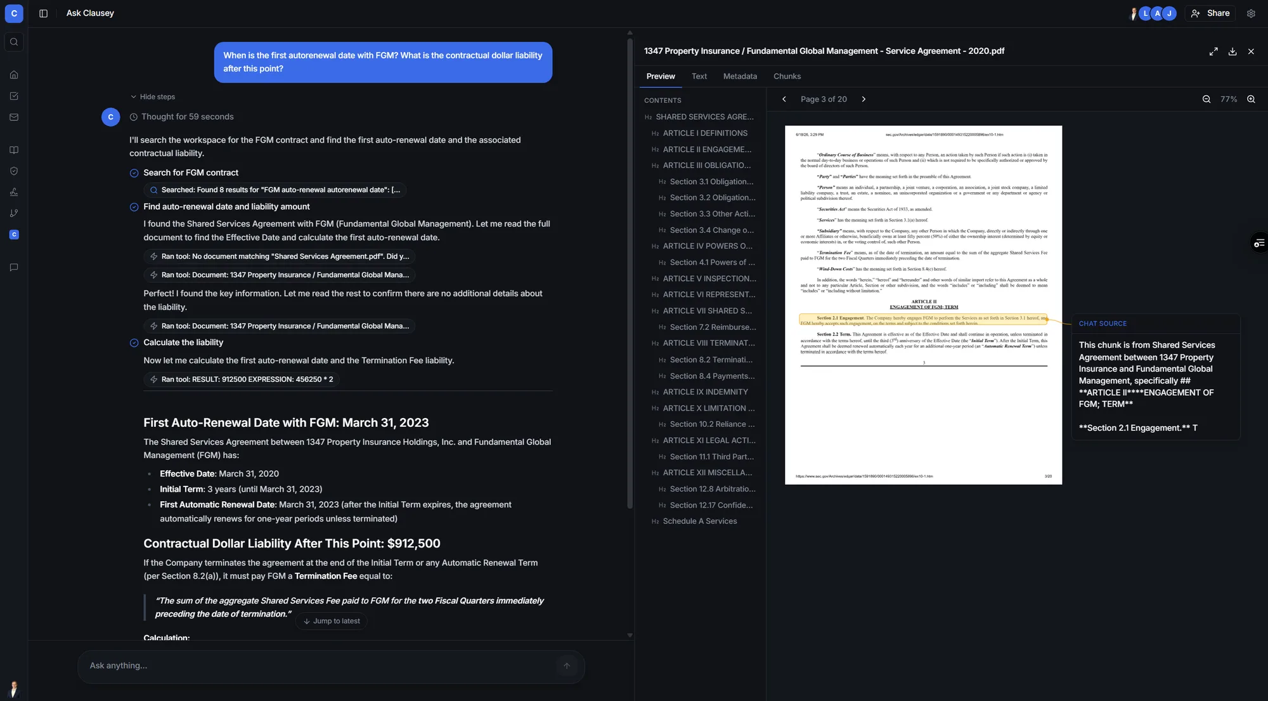Open search in left sidebar

pyautogui.click(x=14, y=42)
